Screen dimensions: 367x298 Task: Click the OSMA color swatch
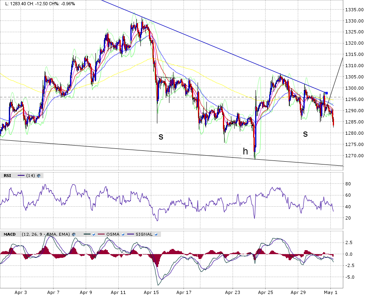pos(101,234)
